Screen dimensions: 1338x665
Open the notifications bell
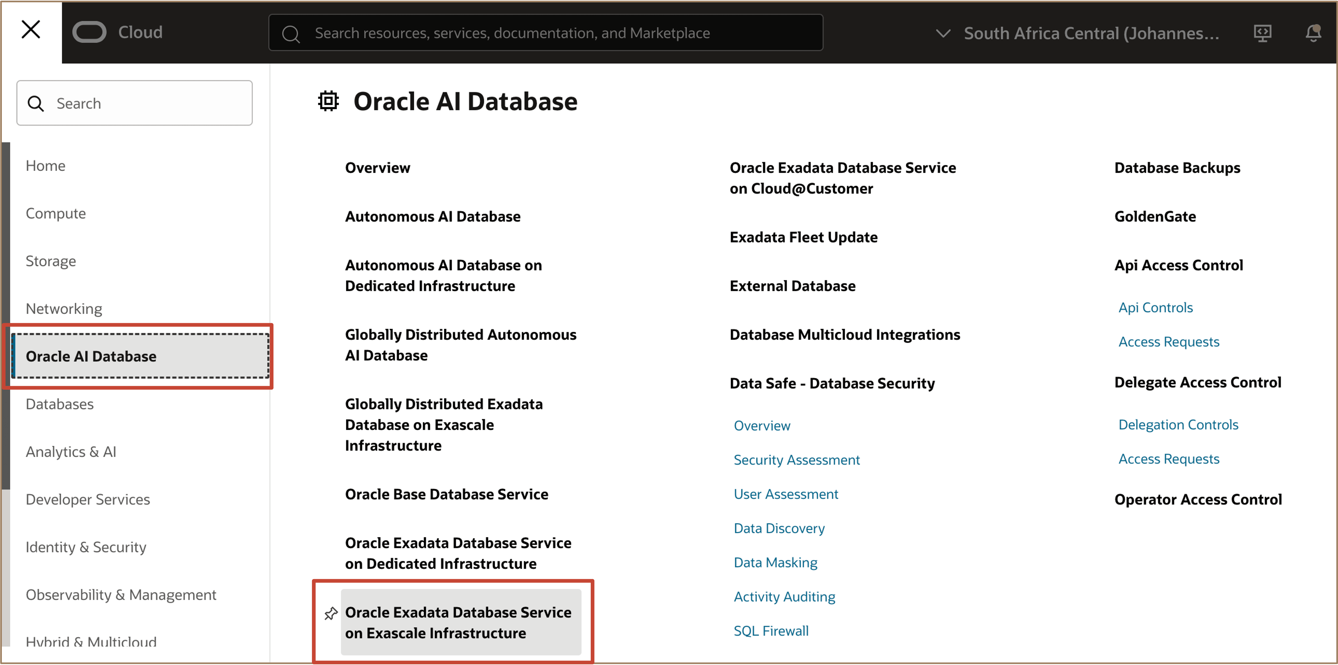point(1313,33)
